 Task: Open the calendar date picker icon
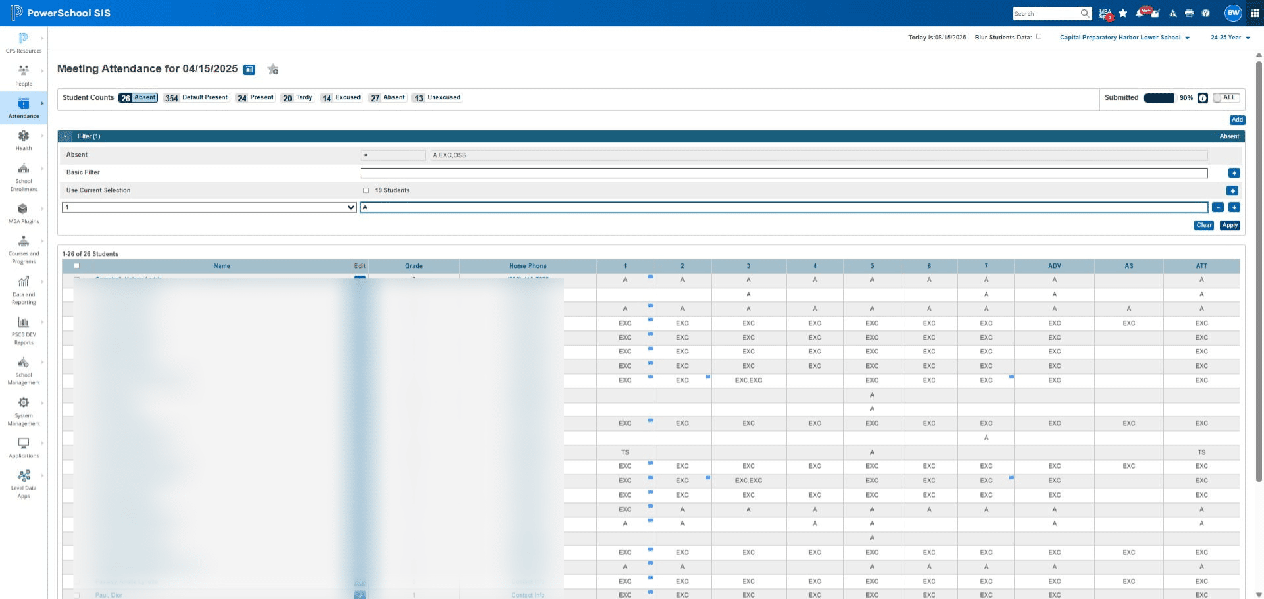coord(250,70)
